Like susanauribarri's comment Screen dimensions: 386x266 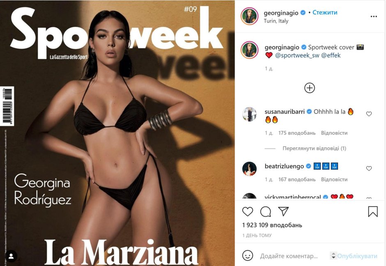point(369,114)
